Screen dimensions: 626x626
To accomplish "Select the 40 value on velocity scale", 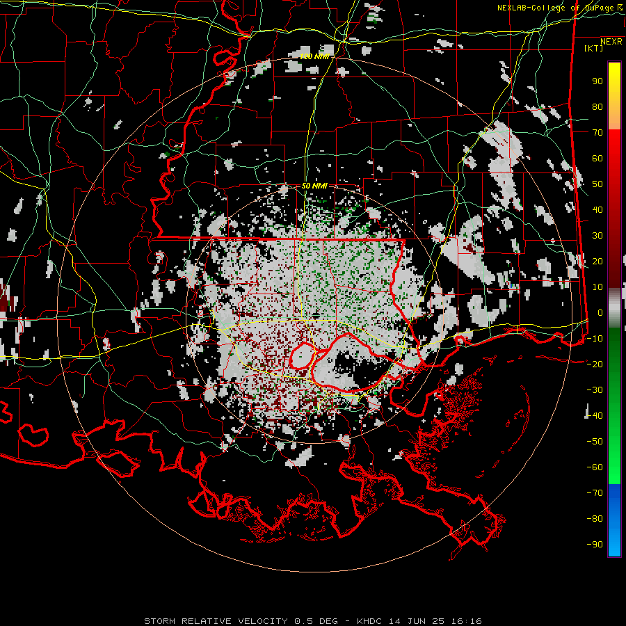I will click(597, 209).
